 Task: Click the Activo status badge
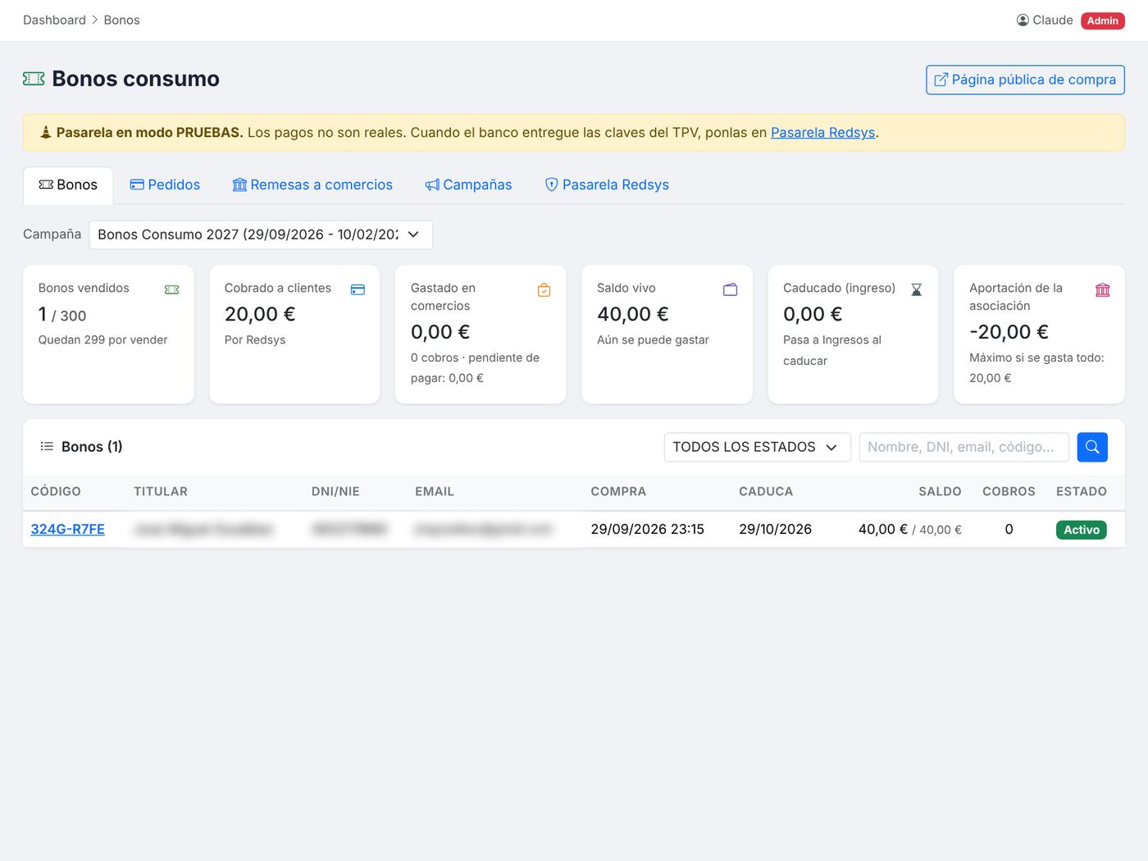(1082, 530)
